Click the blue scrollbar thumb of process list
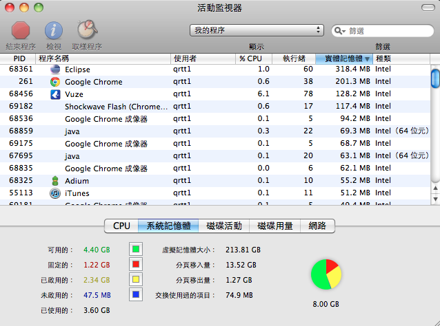Viewport: 440px width, 326px height. pyautogui.click(x=435, y=78)
